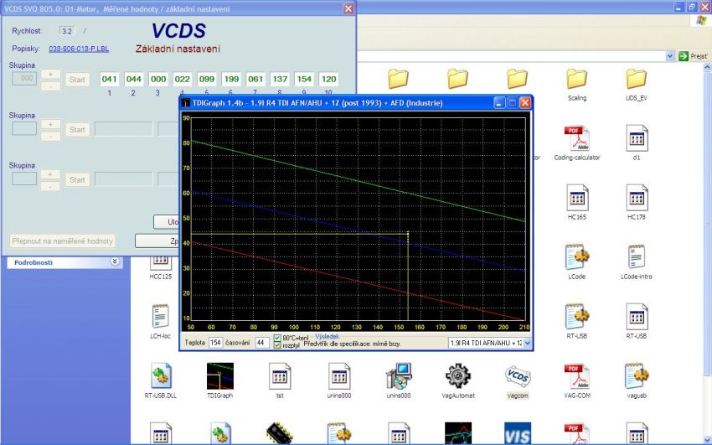Open the Explorer address bar dropdown
712x445 pixels.
[670, 56]
